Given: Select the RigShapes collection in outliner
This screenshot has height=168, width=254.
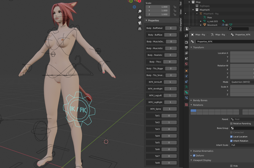Looking at the screenshot, I should (205, 6).
